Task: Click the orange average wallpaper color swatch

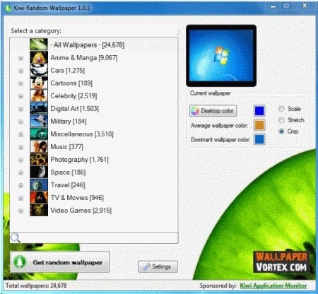Action: coord(259,125)
